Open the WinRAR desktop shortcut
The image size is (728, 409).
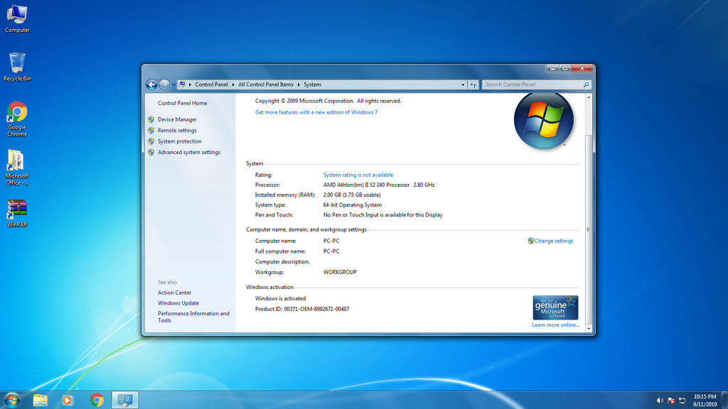coord(17,213)
